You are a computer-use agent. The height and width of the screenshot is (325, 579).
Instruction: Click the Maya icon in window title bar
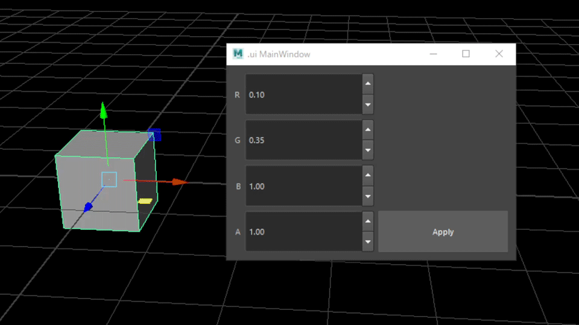coord(238,54)
